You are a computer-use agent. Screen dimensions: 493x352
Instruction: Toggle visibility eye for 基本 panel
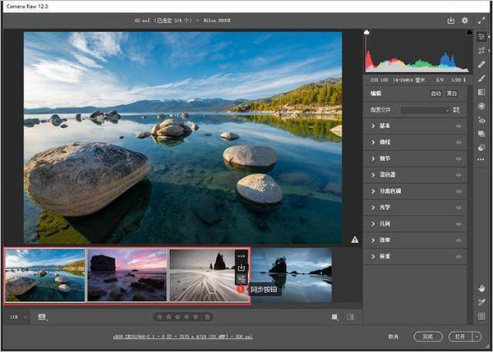[458, 126]
